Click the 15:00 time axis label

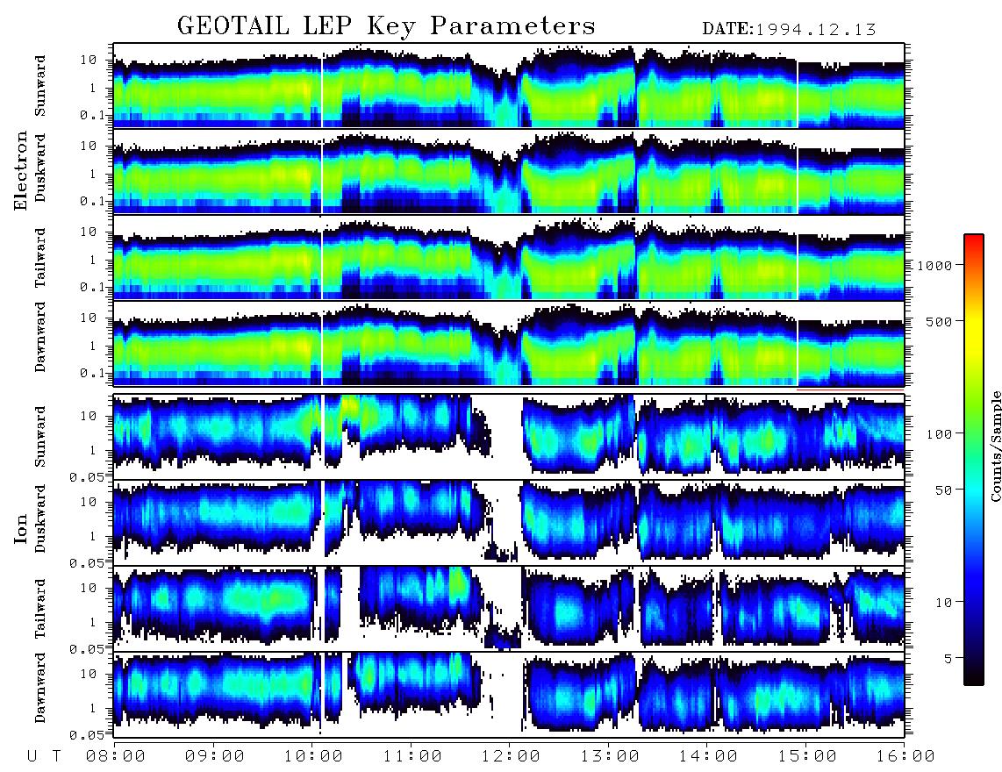click(x=808, y=756)
